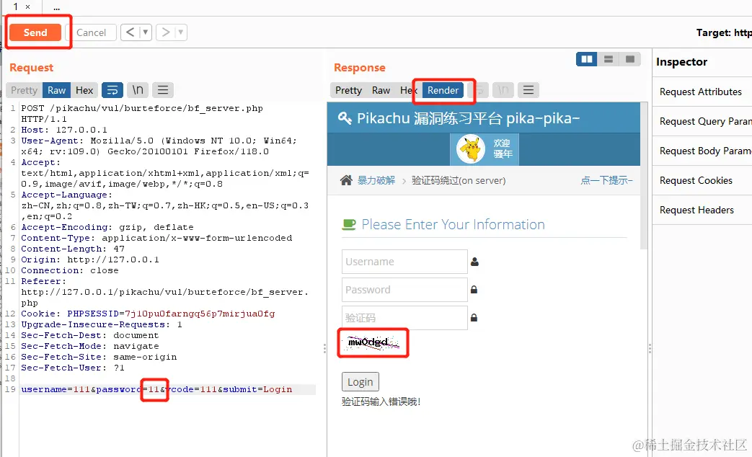Image resolution: width=752 pixels, height=457 pixels.
Task: Click the Cancel button
Action: [91, 32]
